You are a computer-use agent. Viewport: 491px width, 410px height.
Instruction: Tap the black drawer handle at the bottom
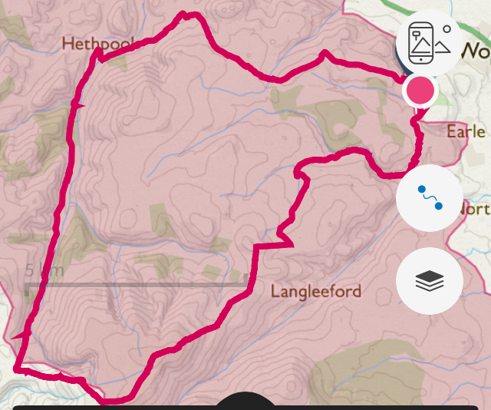click(x=245, y=402)
